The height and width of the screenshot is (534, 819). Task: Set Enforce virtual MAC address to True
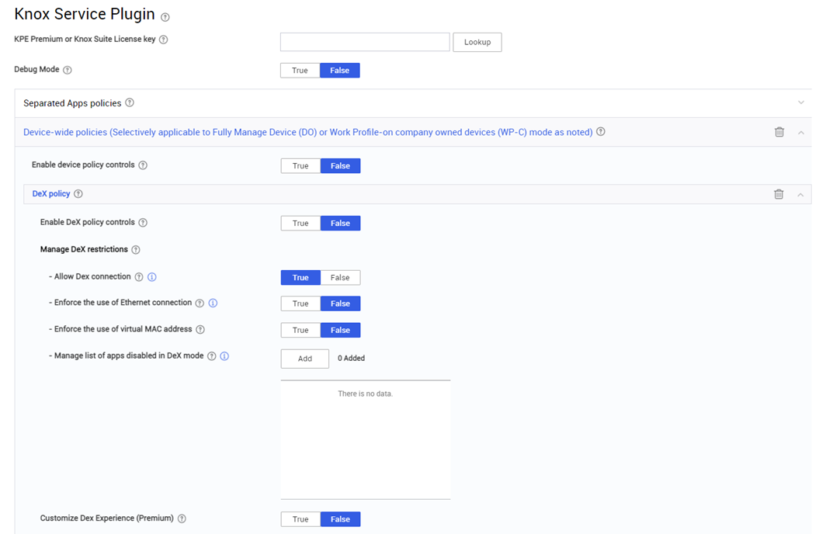click(300, 331)
